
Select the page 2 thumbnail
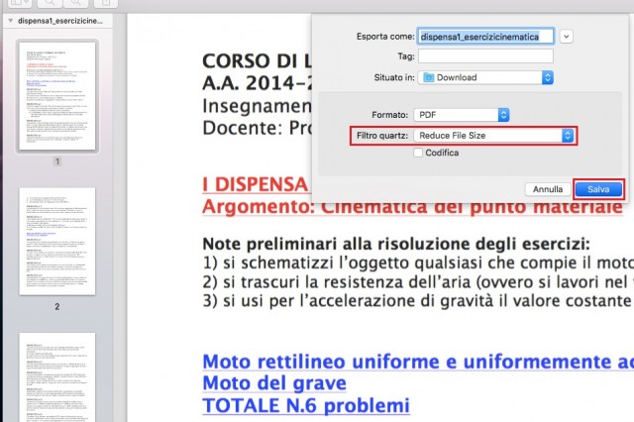point(57,242)
